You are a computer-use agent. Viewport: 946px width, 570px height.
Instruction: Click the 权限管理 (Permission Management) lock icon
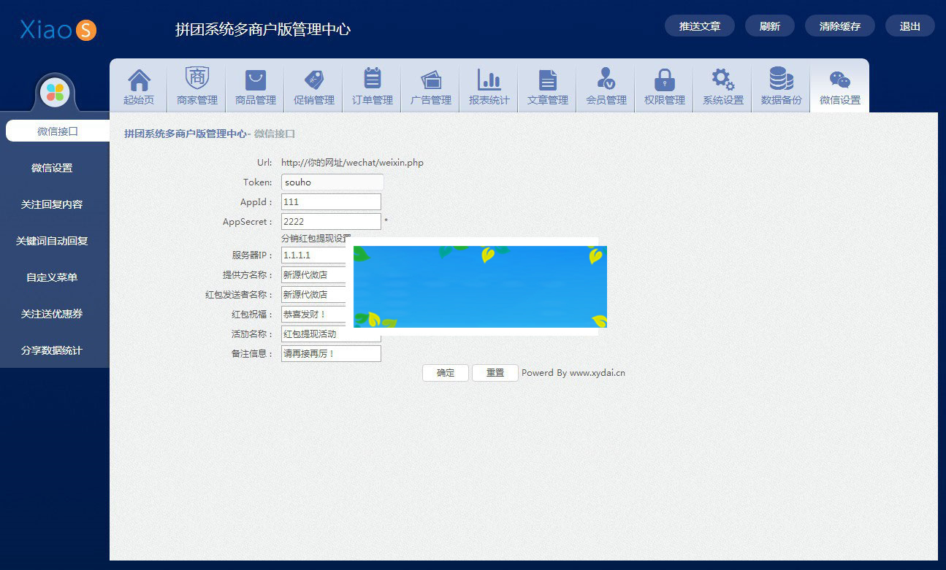click(x=663, y=85)
